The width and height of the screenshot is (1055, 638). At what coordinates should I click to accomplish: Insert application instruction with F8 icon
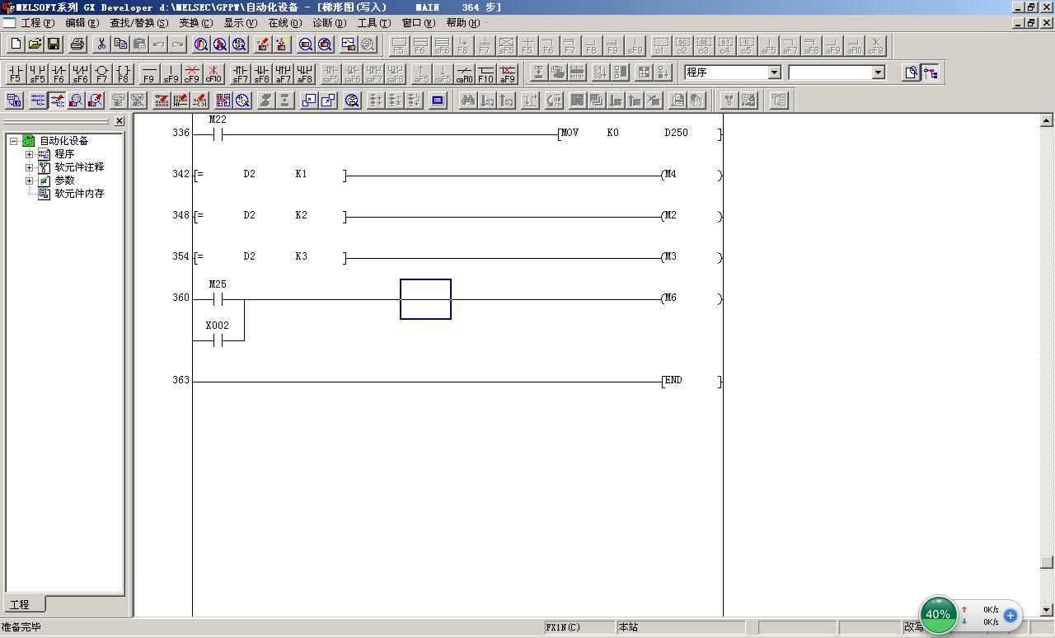[x=123, y=73]
